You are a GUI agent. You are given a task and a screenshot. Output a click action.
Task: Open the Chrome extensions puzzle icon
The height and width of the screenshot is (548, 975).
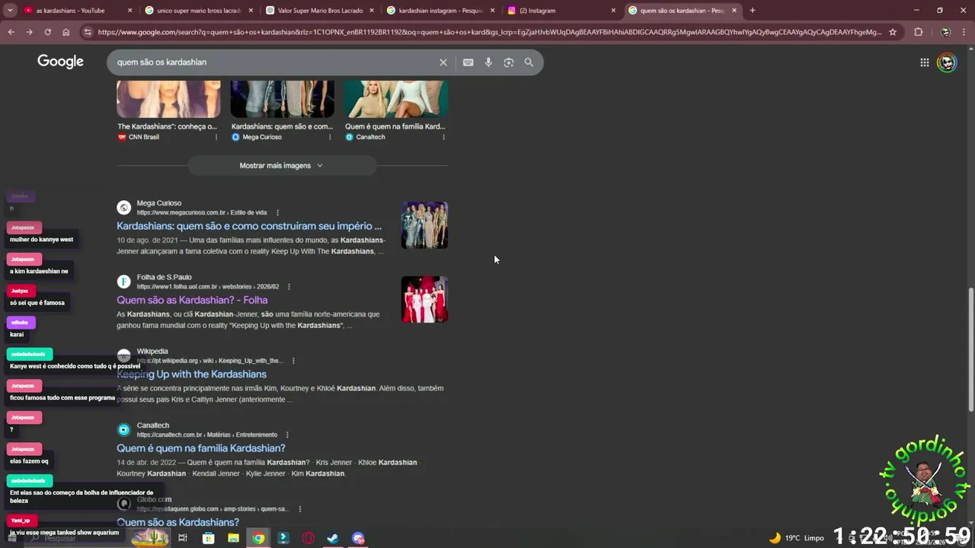[x=918, y=32]
